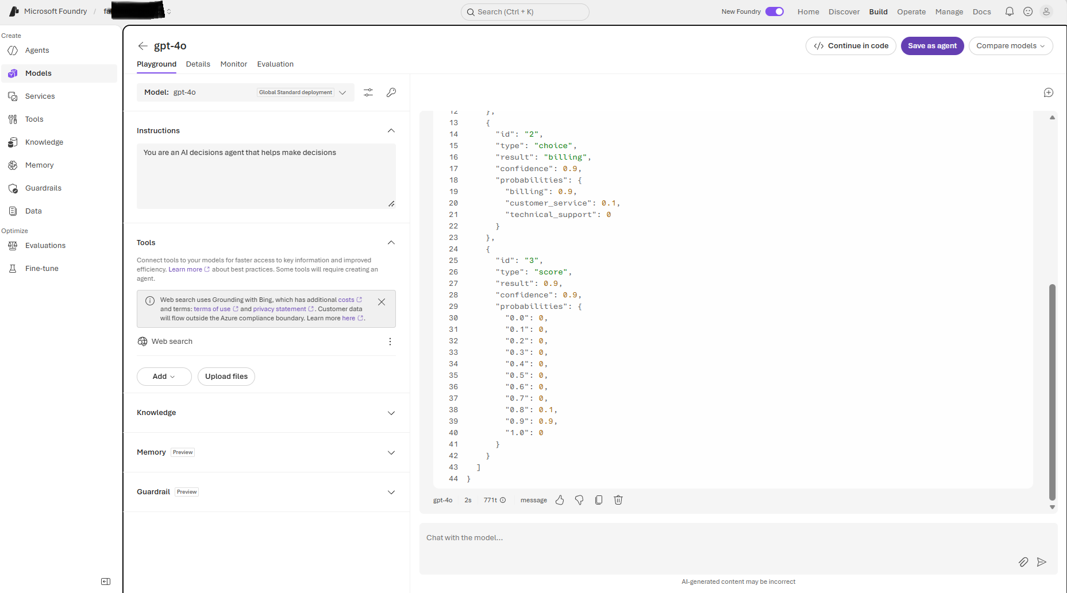The width and height of the screenshot is (1067, 593).
Task: Open the user account avatar icon
Action: coord(1046,11)
